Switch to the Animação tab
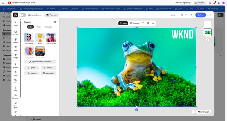Image resolution: width=227 pixels, height=121 pixels. tap(48, 27)
